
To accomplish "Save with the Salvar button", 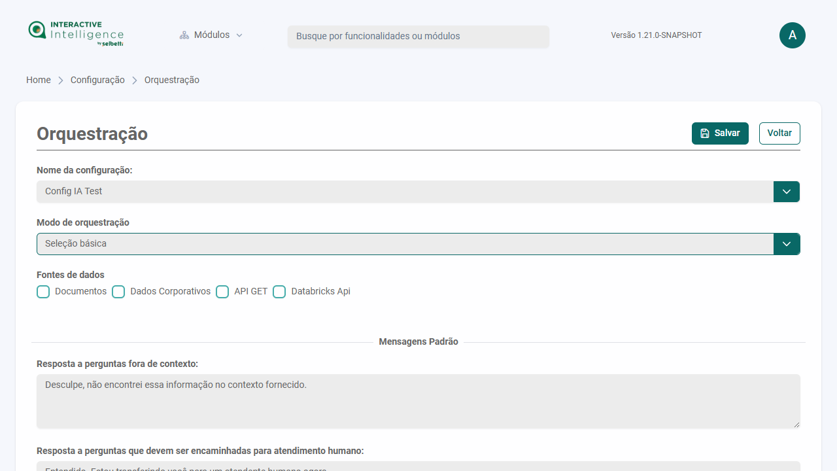I will pos(720,133).
